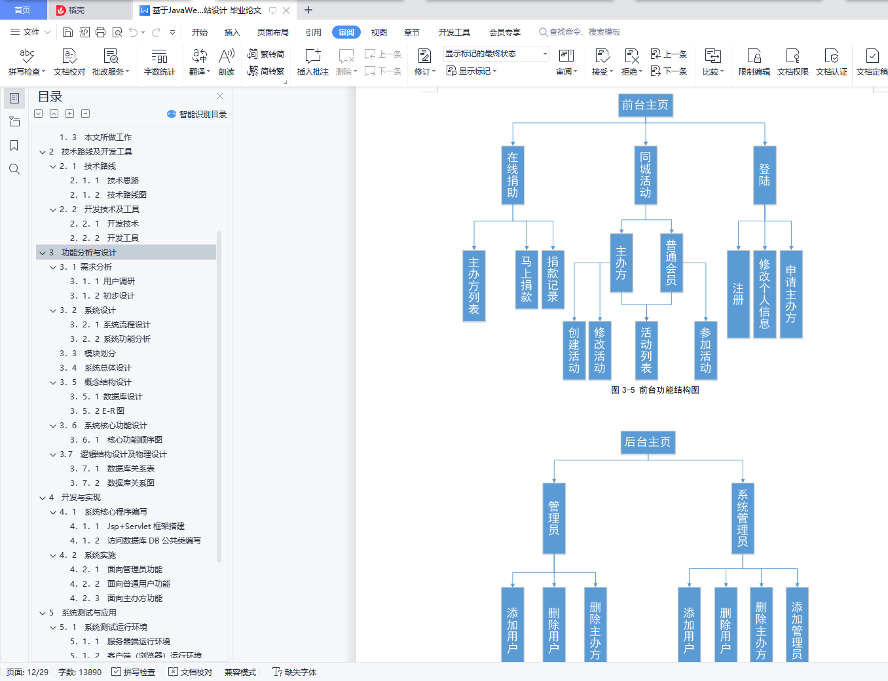Open 文档权限 settings
The height and width of the screenshot is (681, 888).
(793, 62)
